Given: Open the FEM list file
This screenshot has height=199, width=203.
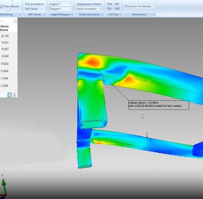Looking at the screenshot, I should (109, 4).
